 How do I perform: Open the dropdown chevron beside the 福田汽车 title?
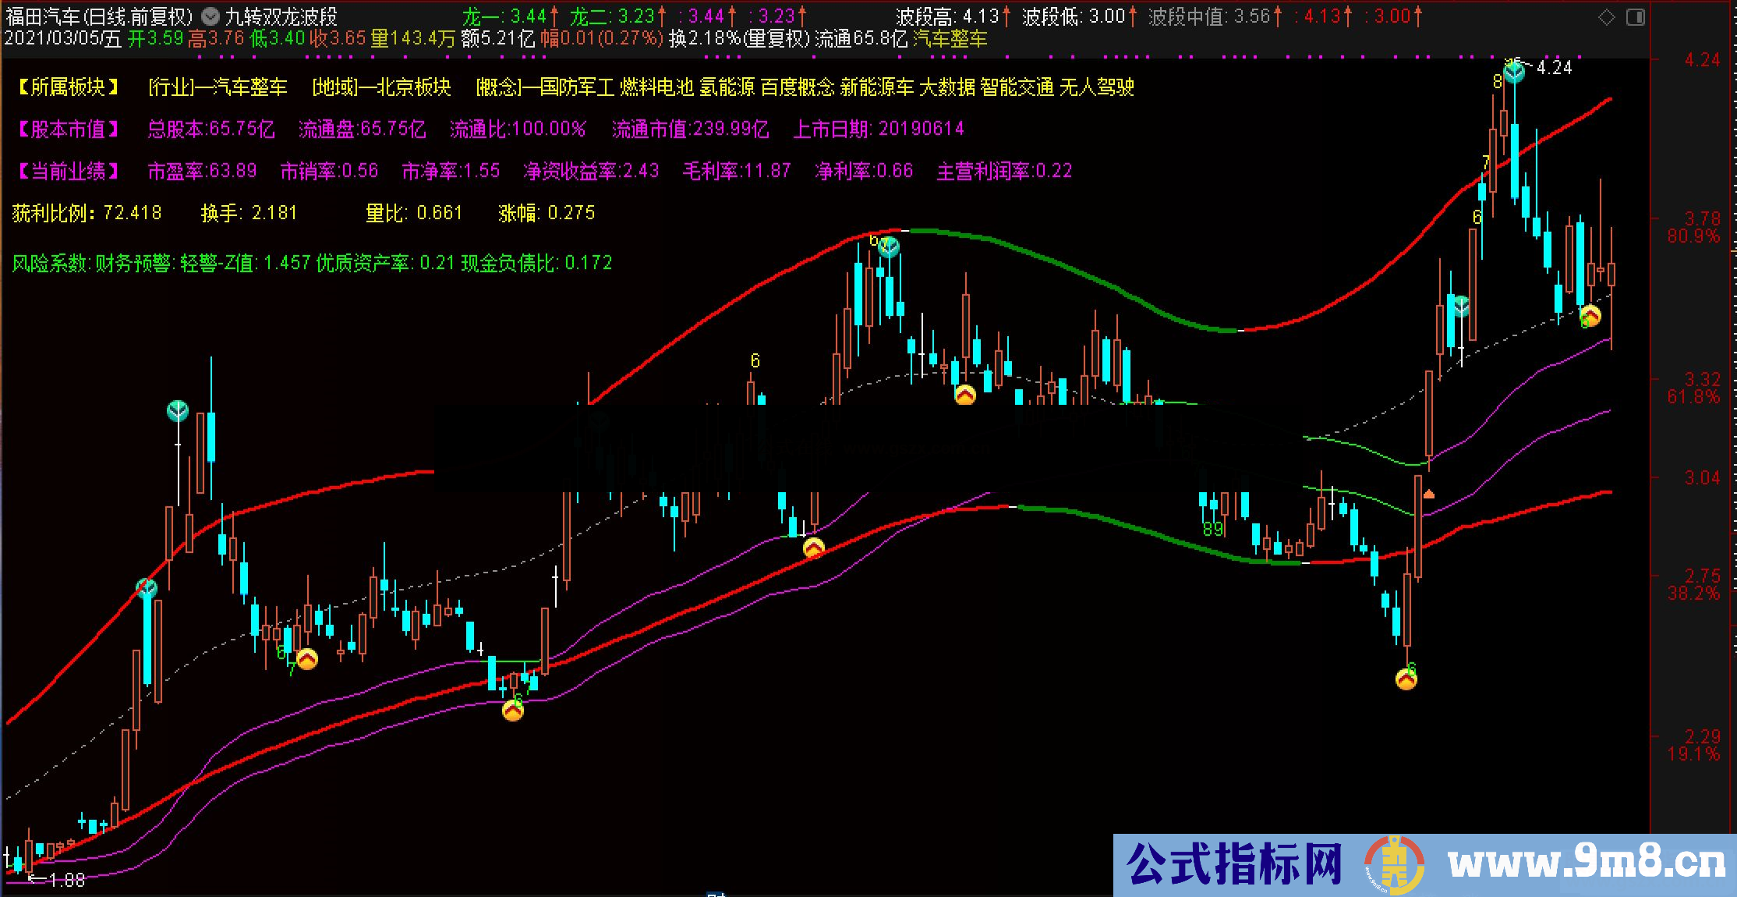[x=207, y=16]
